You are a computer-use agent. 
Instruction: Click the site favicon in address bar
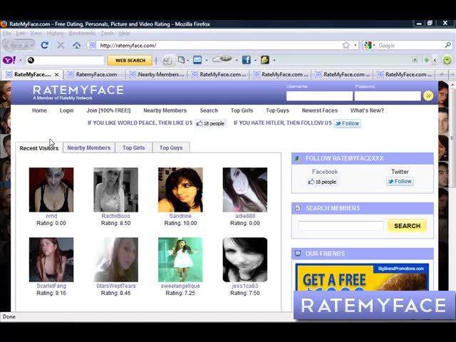point(93,45)
